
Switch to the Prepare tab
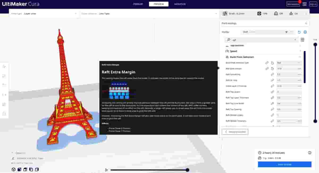[138, 4]
